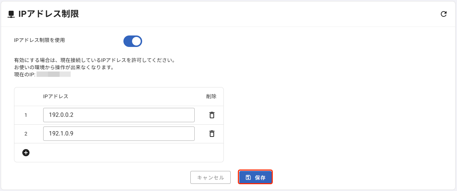Focus the 192.1.0.9 input field
The image size is (457, 191).
click(119, 134)
